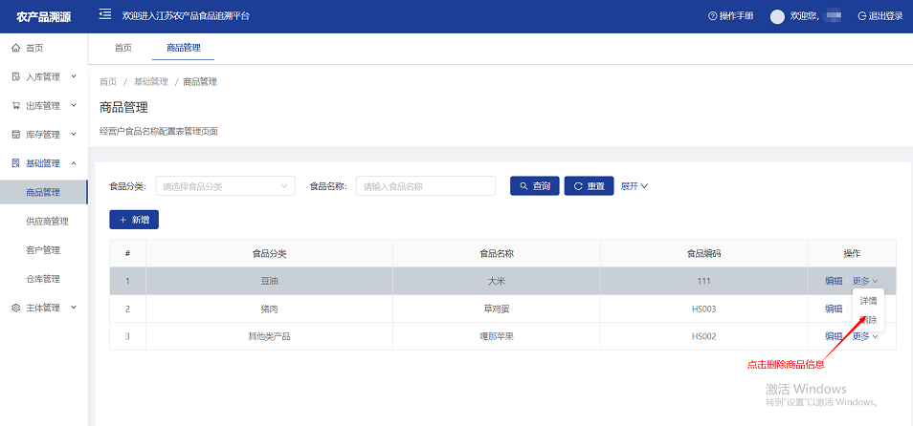Viewport: 913px width, 426px height.
Task: Open 首页 from the sidebar home icon
Action: 15,48
